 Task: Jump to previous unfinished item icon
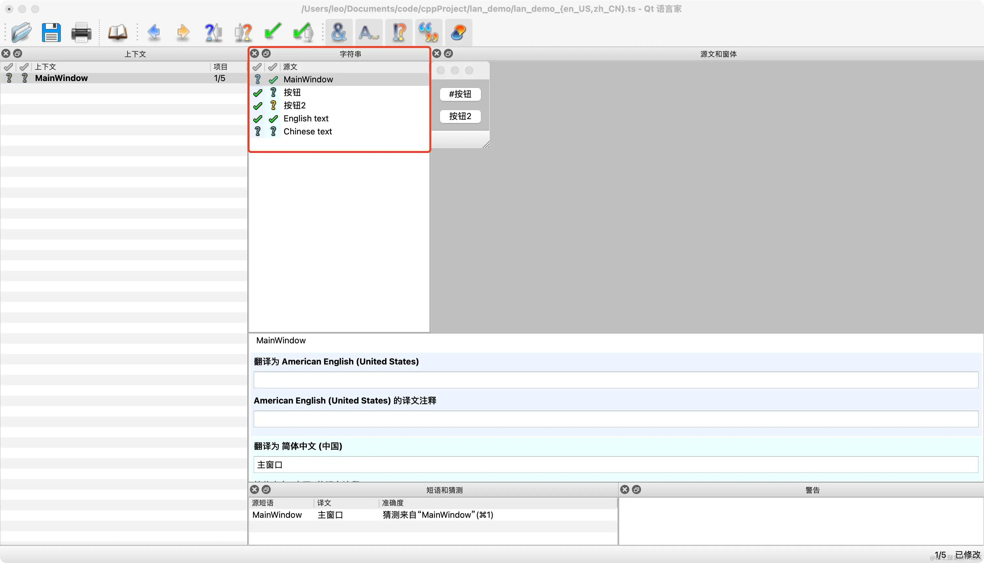pos(213,32)
